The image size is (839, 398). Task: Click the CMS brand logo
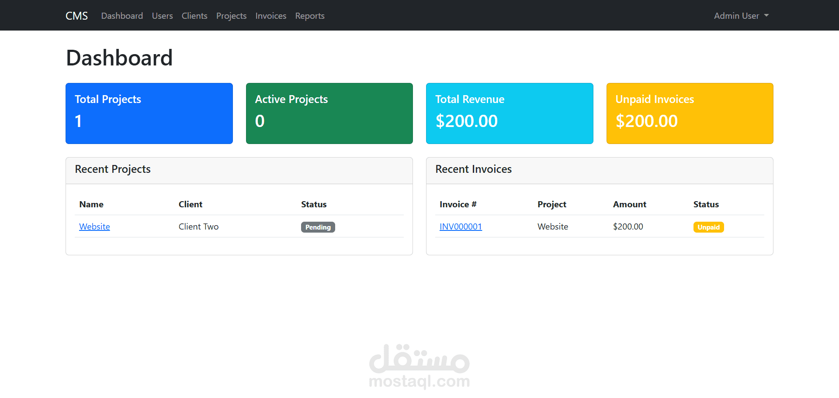(x=76, y=15)
